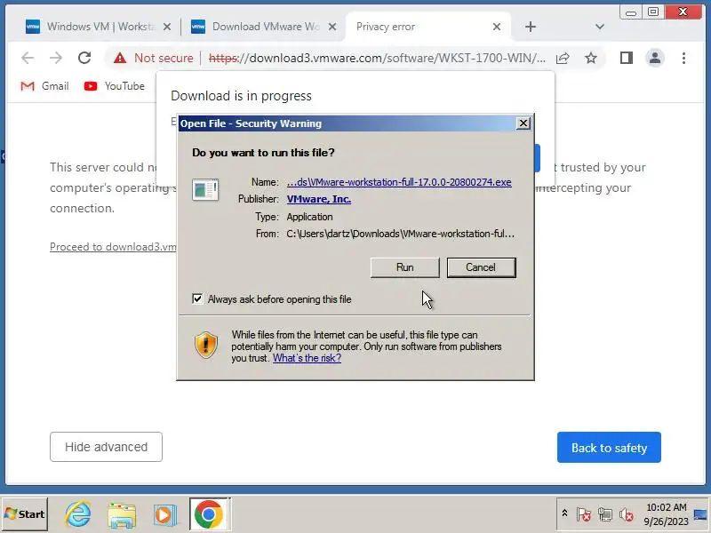Screen dimensions: 711x533
Task: Open the Gmail bookmark
Action: 44,86
